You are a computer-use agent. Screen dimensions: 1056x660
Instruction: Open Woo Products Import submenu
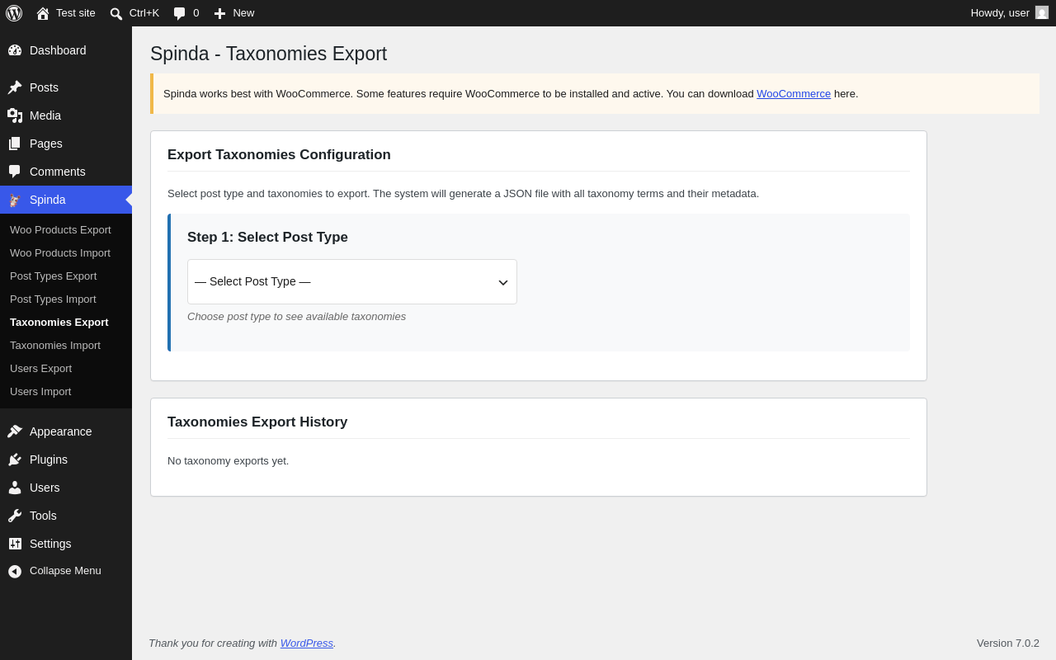[x=60, y=252]
